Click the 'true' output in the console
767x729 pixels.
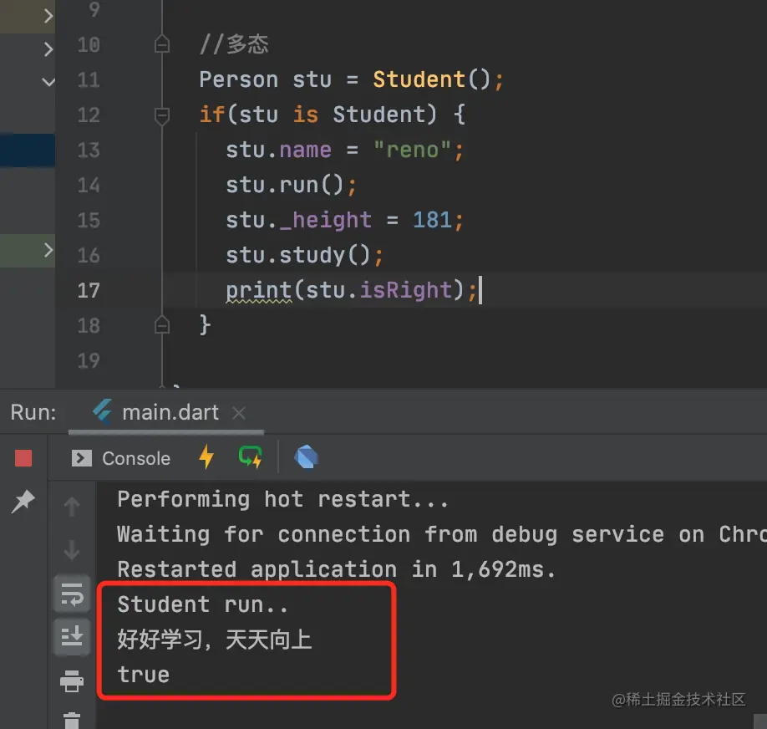(x=143, y=675)
